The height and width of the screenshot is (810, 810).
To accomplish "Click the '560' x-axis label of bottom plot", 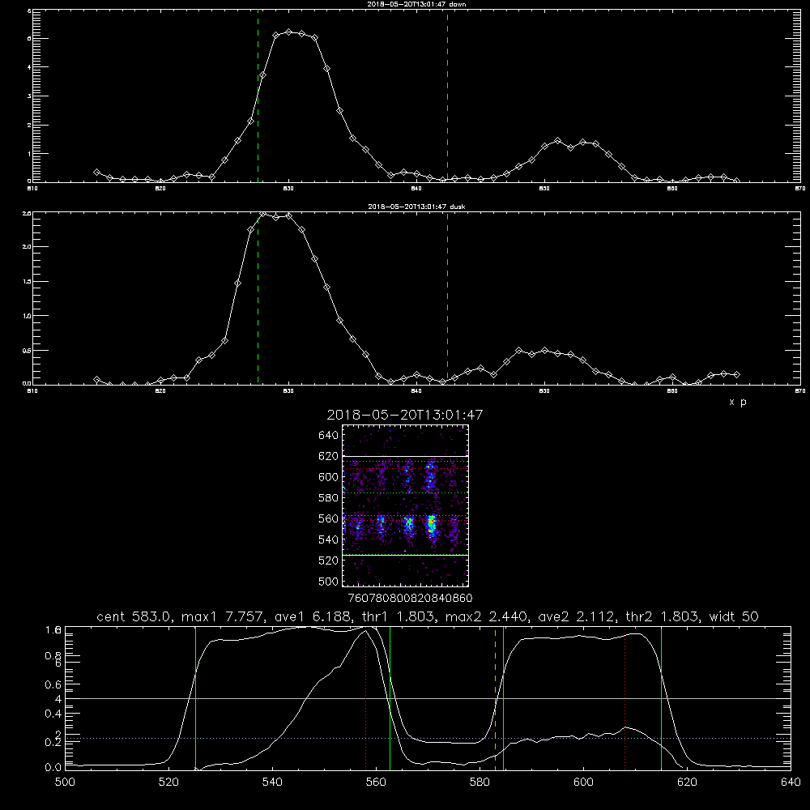I will tap(376, 782).
